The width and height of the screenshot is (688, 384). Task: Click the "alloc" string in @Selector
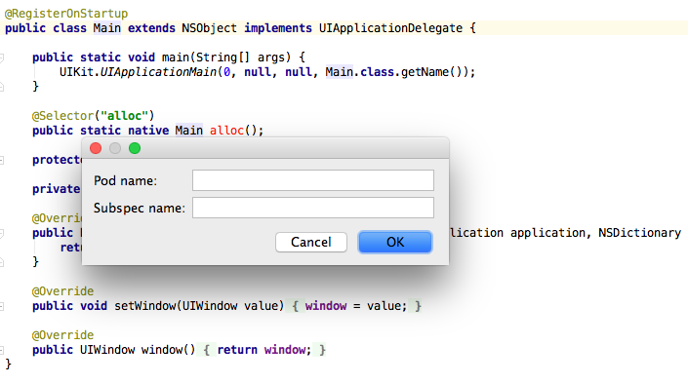click(125, 116)
